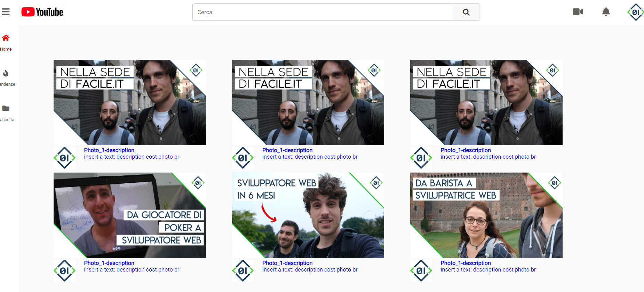The image size is (644, 292).
Task: Go to Home in the sidebar
Action: click(6, 42)
